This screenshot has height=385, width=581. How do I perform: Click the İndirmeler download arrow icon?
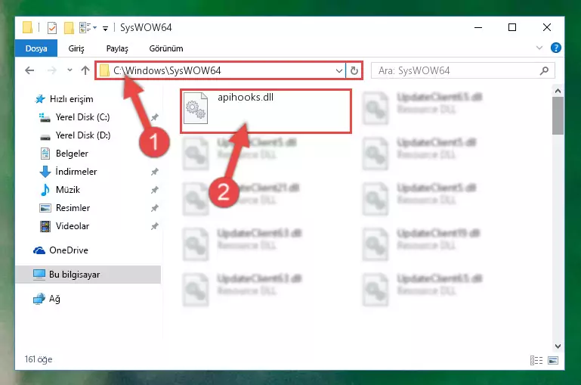[x=45, y=172]
